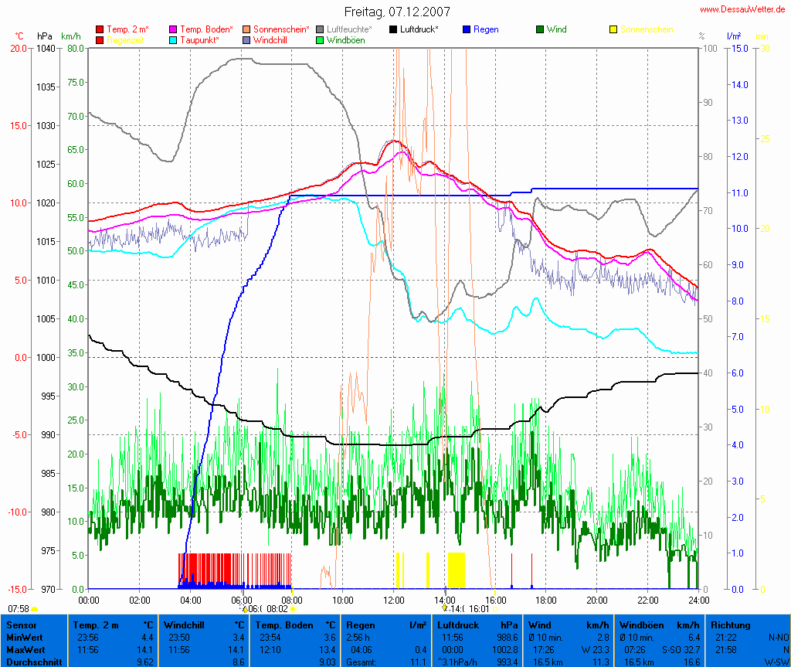Click the Sensor column header in table
791x667 pixels.
click(x=22, y=624)
